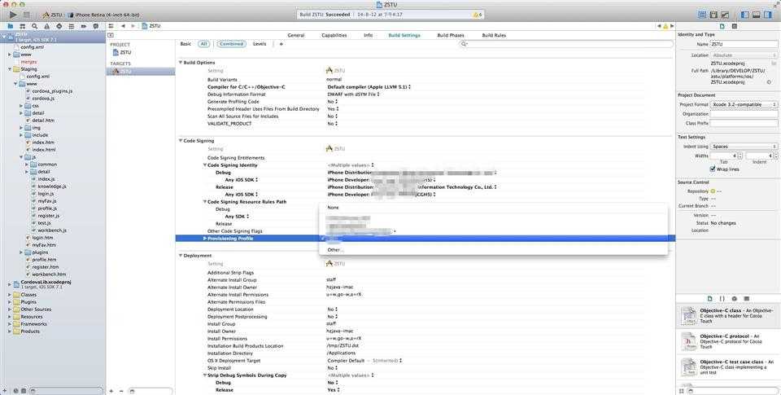The height and width of the screenshot is (395, 781).
Task: Hide the Utilities pane
Action: pos(767,15)
